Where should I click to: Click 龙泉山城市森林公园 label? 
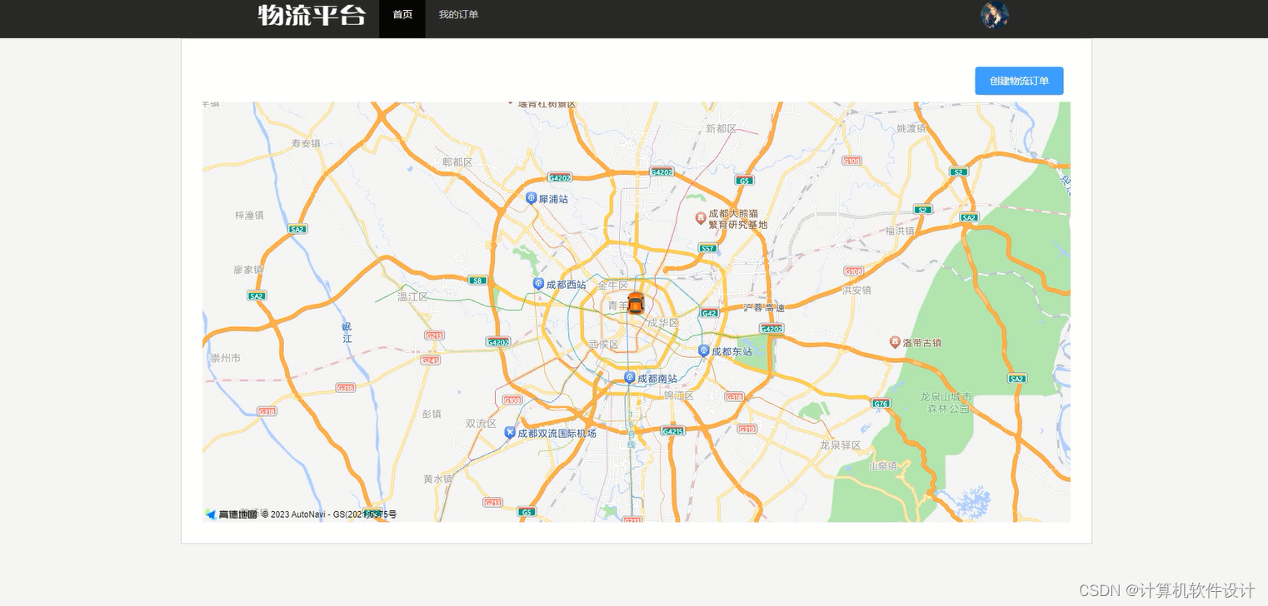tap(946, 403)
